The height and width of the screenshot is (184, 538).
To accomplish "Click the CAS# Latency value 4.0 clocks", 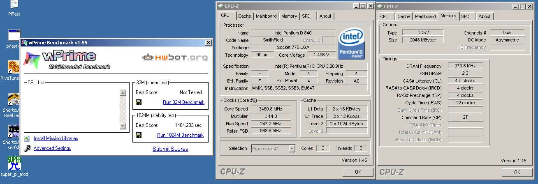I will point(465,80).
